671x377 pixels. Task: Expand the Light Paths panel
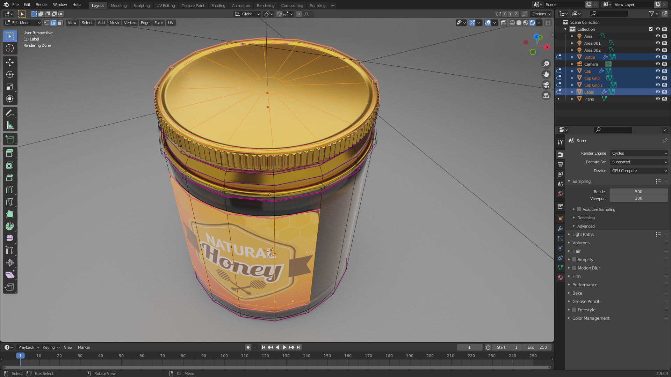tap(583, 235)
